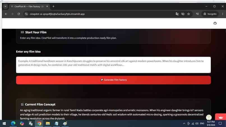Image resolution: width=226 pixels, height=127 pixels.
Task: Open Chrome's three-dot menu
Action: point(223,14)
